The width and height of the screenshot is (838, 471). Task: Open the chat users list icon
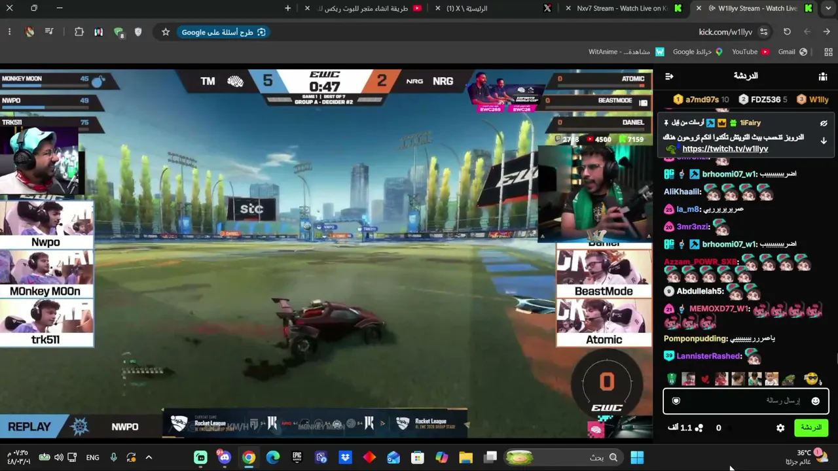click(x=823, y=77)
